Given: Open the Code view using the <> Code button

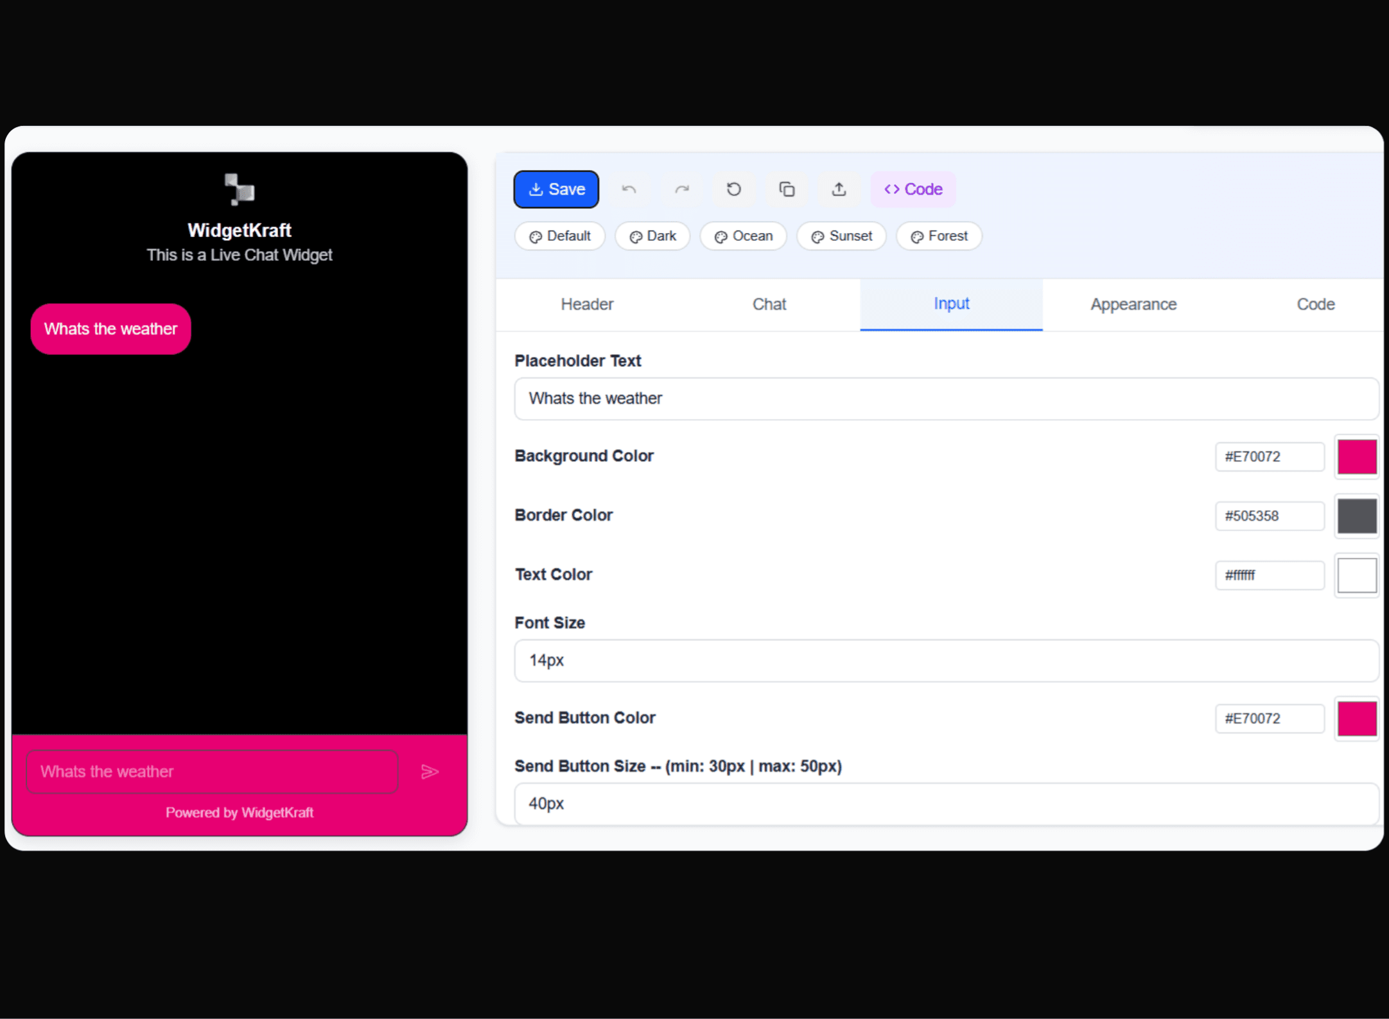Looking at the screenshot, I should click(x=913, y=189).
